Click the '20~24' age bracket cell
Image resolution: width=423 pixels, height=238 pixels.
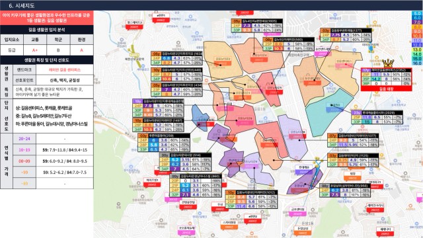coord(24,139)
